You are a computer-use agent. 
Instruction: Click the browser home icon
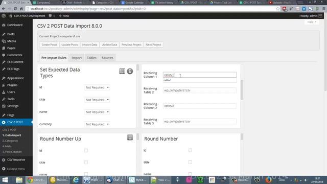pos(21,9)
